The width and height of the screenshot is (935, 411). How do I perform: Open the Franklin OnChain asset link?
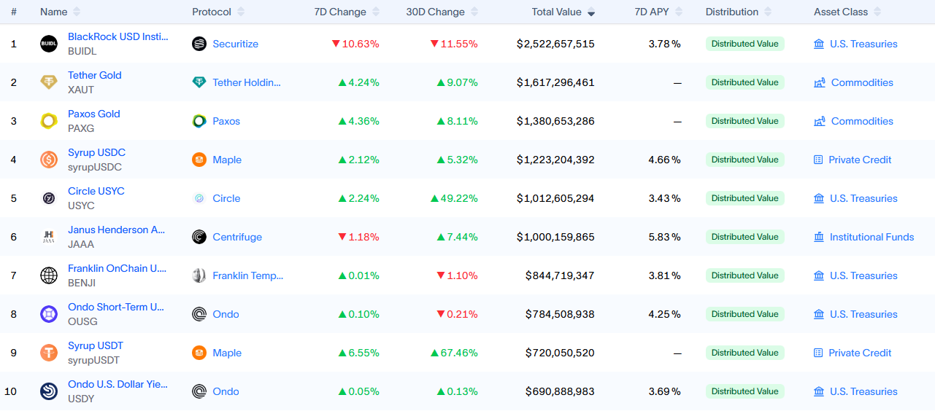coord(118,268)
